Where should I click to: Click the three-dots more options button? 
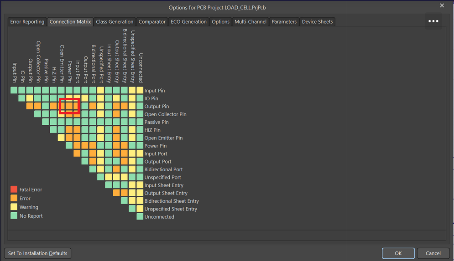[433, 21]
